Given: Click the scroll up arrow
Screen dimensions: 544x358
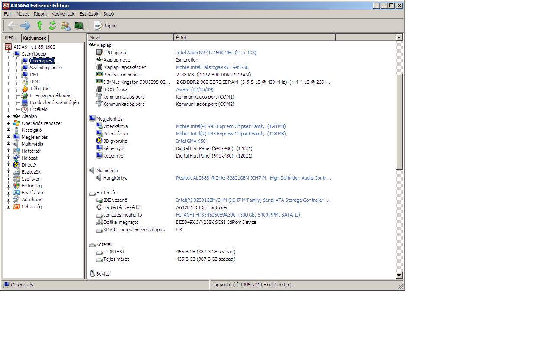Looking at the screenshot, I should [x=399, y=38].
